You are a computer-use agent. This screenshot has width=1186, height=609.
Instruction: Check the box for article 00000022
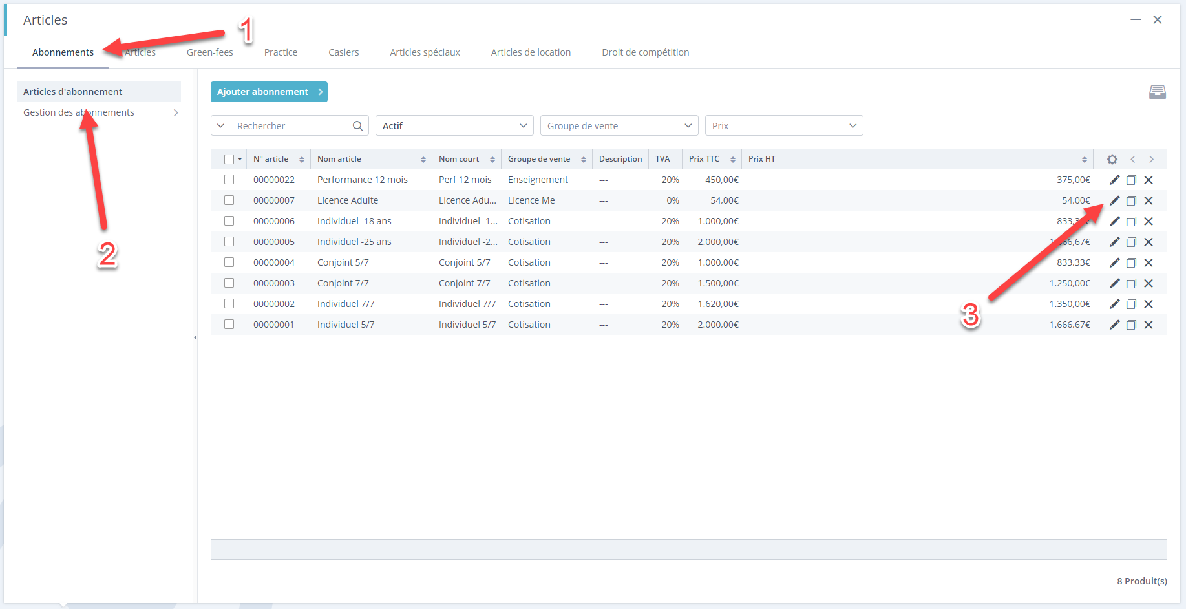tap(229, 180)
